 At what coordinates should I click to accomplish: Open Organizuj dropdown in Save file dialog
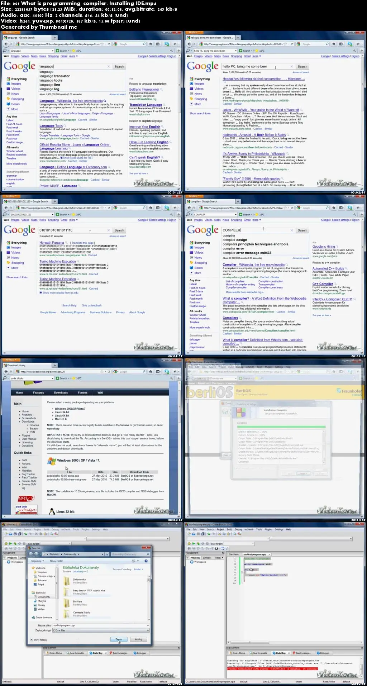point(38,561)
